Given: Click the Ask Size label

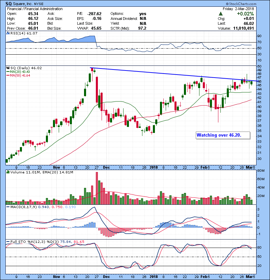Looking at the screenshot, I should tap(55, 19).
